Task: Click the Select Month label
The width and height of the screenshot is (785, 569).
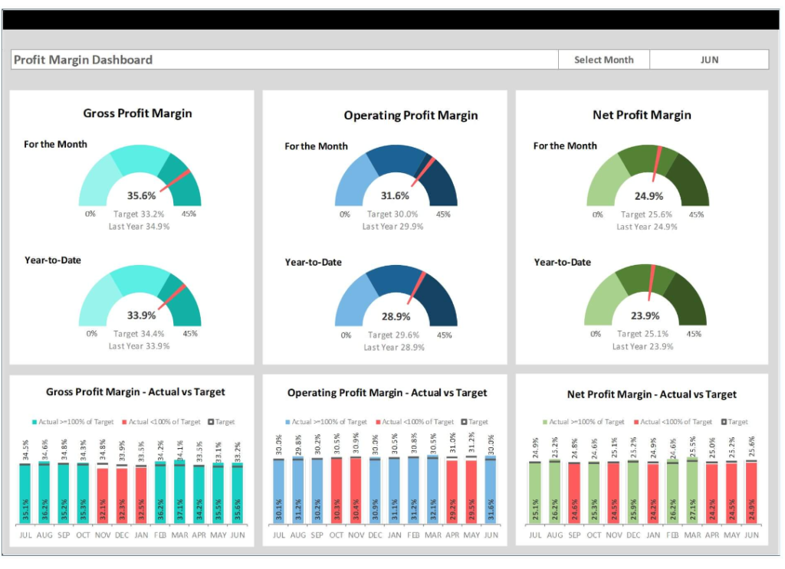Action: 603,60
